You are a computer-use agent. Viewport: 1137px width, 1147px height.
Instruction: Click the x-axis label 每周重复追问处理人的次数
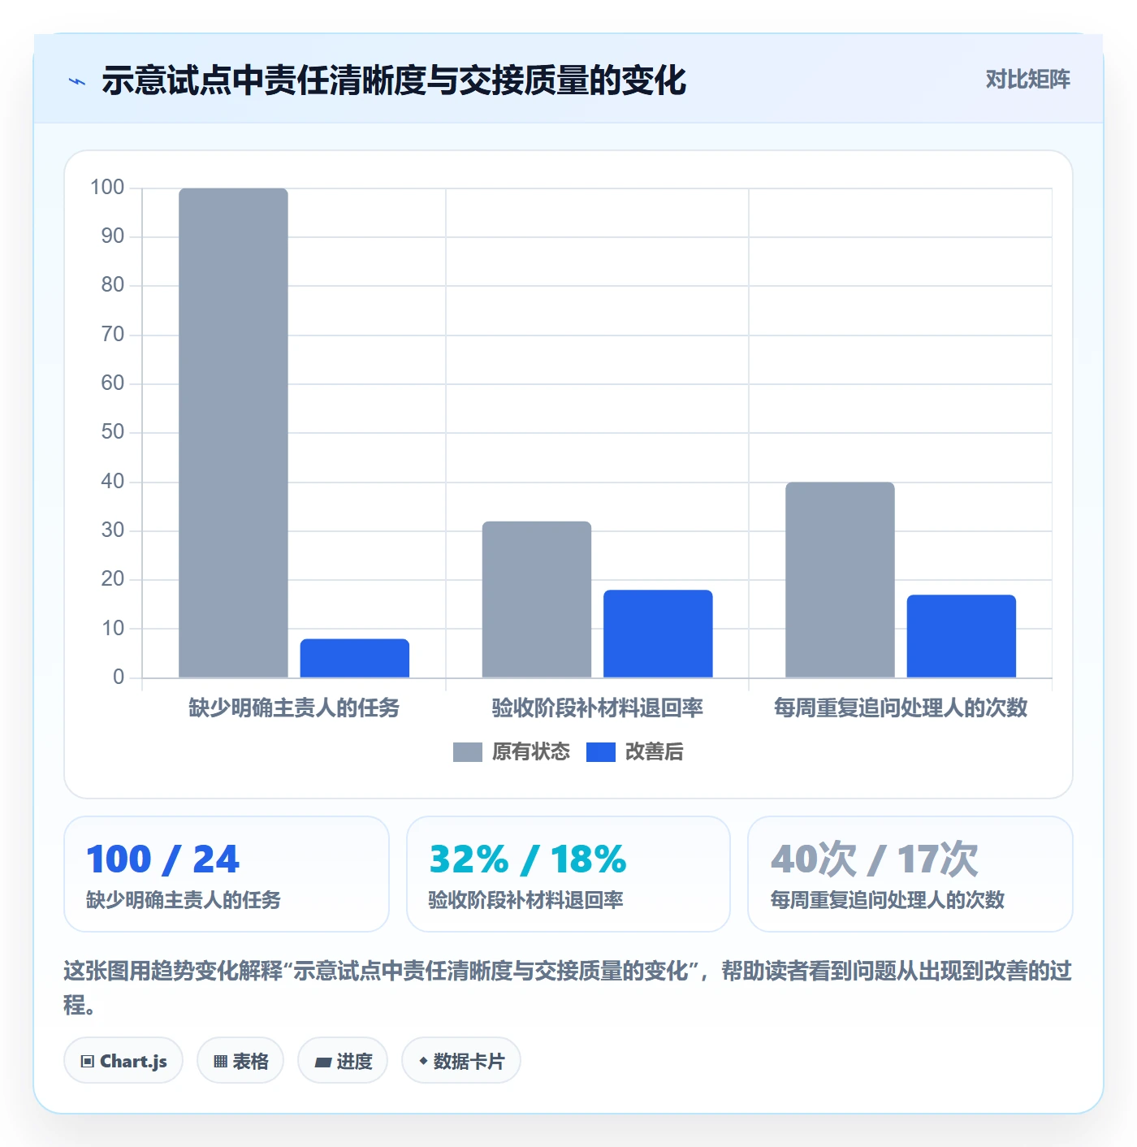click(901, 708)
